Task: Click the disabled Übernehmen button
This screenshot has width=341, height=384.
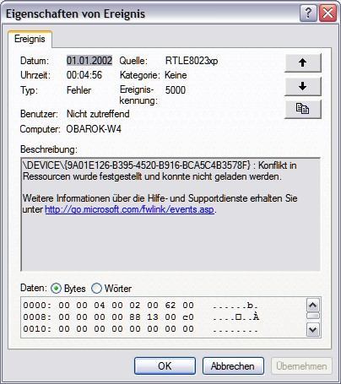Action: pos(301,366)
